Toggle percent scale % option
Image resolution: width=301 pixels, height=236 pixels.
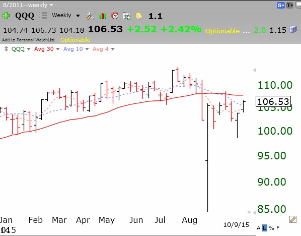tap(271, 228)
